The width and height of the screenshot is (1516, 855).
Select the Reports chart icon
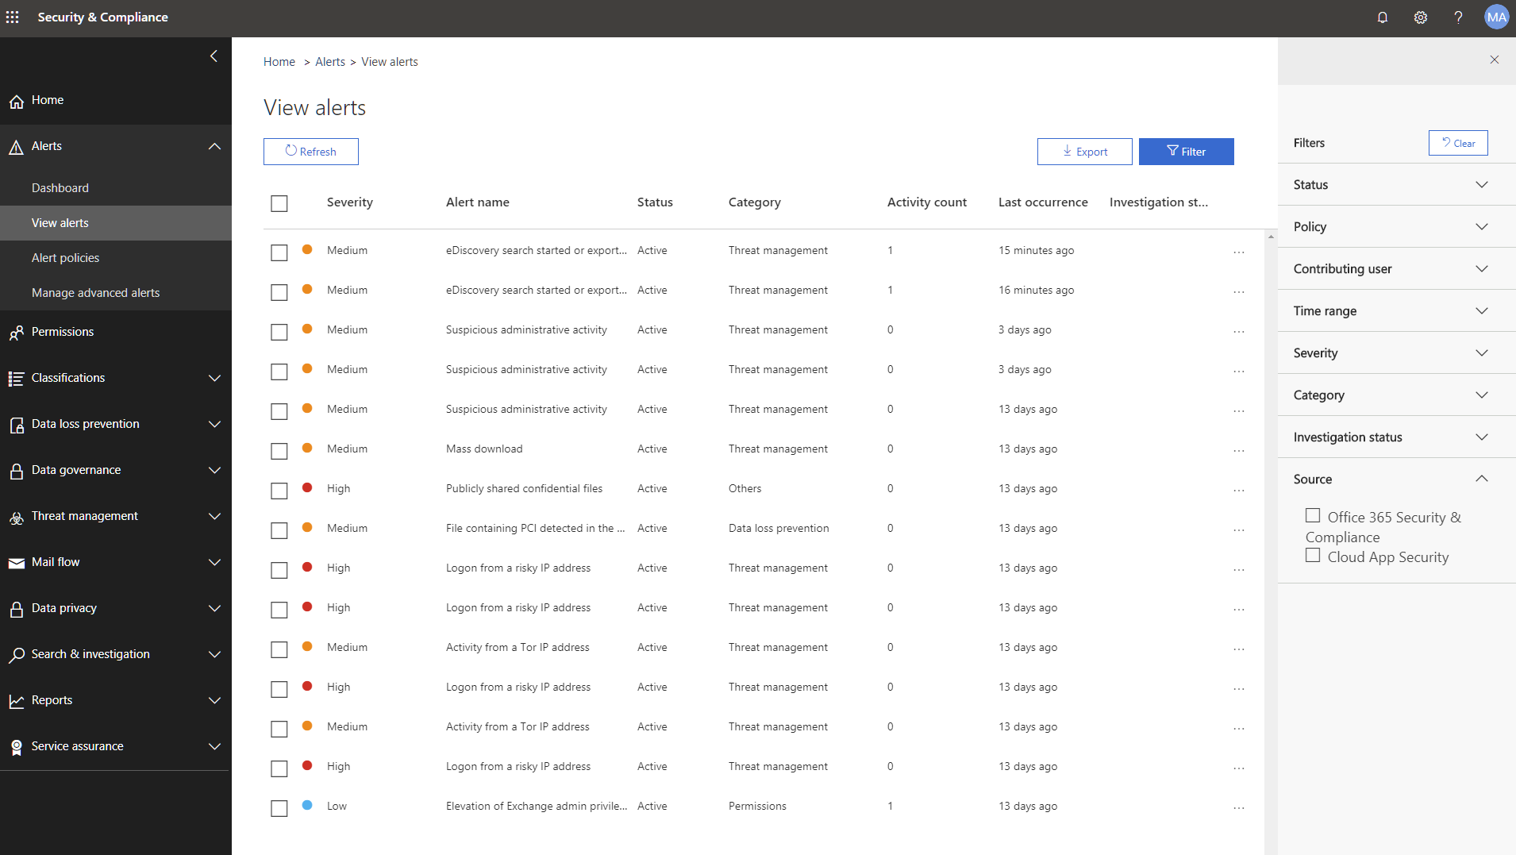click(x=16, y=700)
